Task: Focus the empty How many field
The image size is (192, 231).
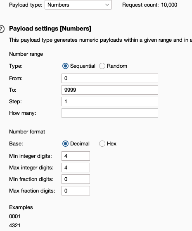Action: (110, 113)
